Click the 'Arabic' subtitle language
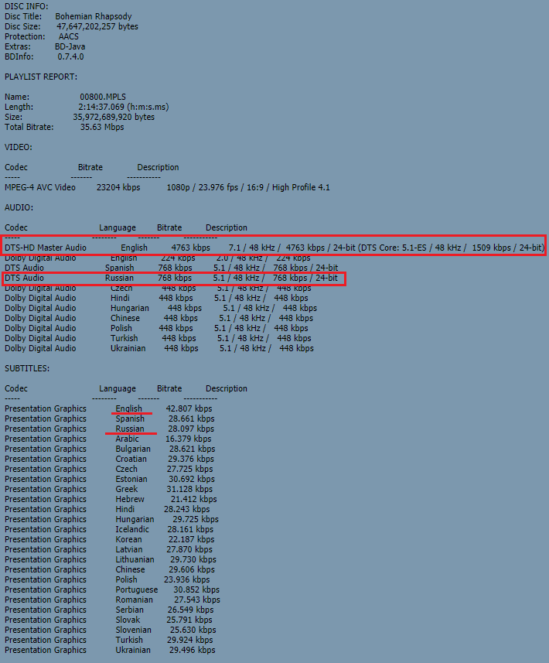This screenshot has width=549, height=663. pyautogui.click(x=128, y=439)
